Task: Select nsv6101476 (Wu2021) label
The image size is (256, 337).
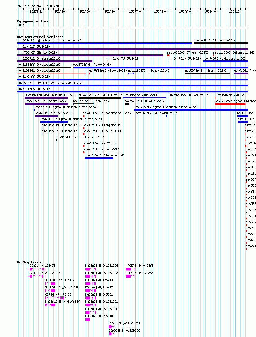Action: coord(124,58)
